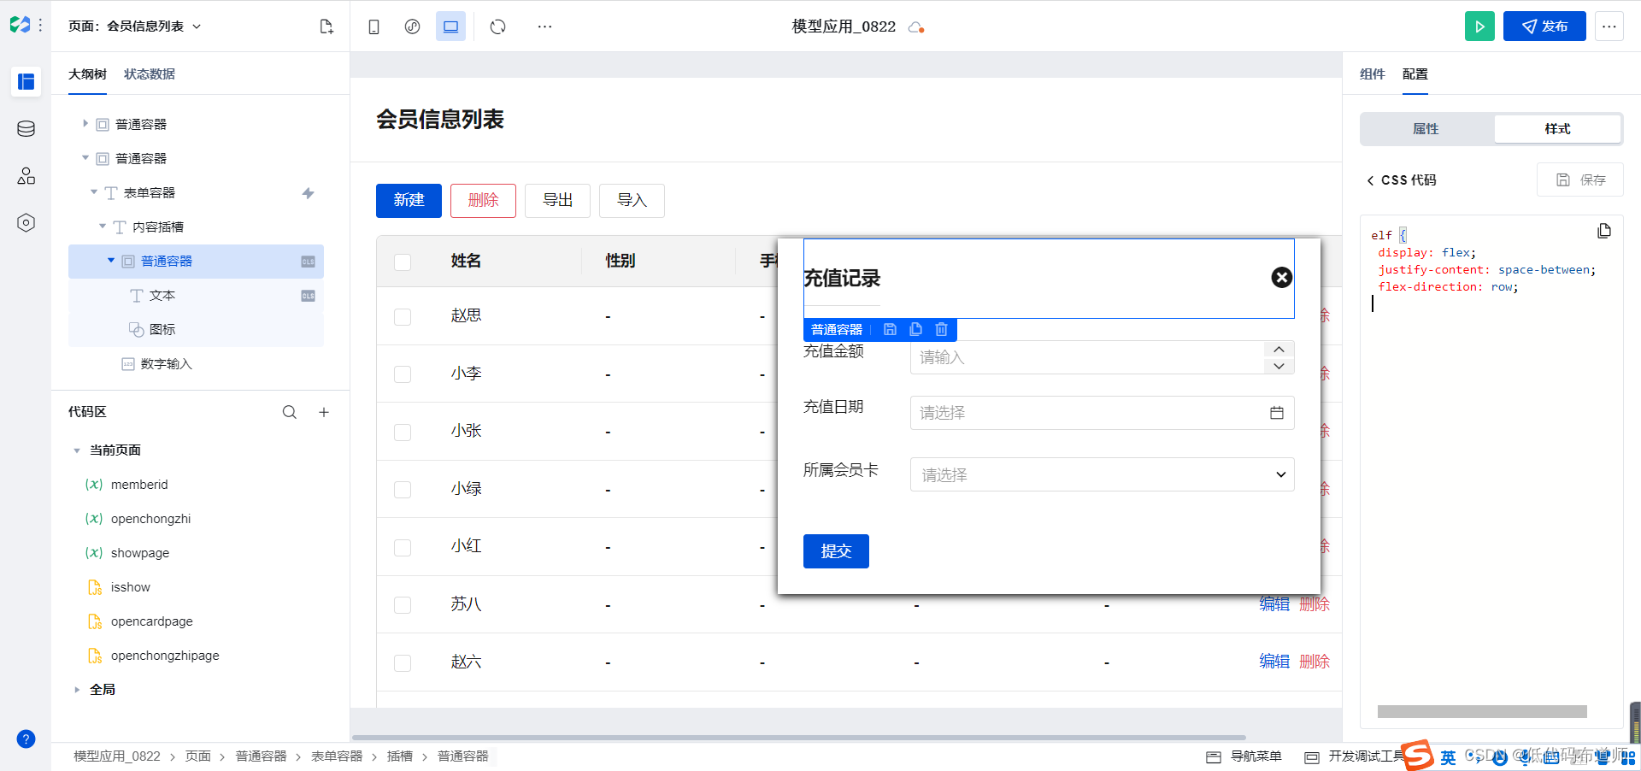This screenshot has height=771, width=1641.
Task: Click the help question mark icon
Action: click(26, 739)
